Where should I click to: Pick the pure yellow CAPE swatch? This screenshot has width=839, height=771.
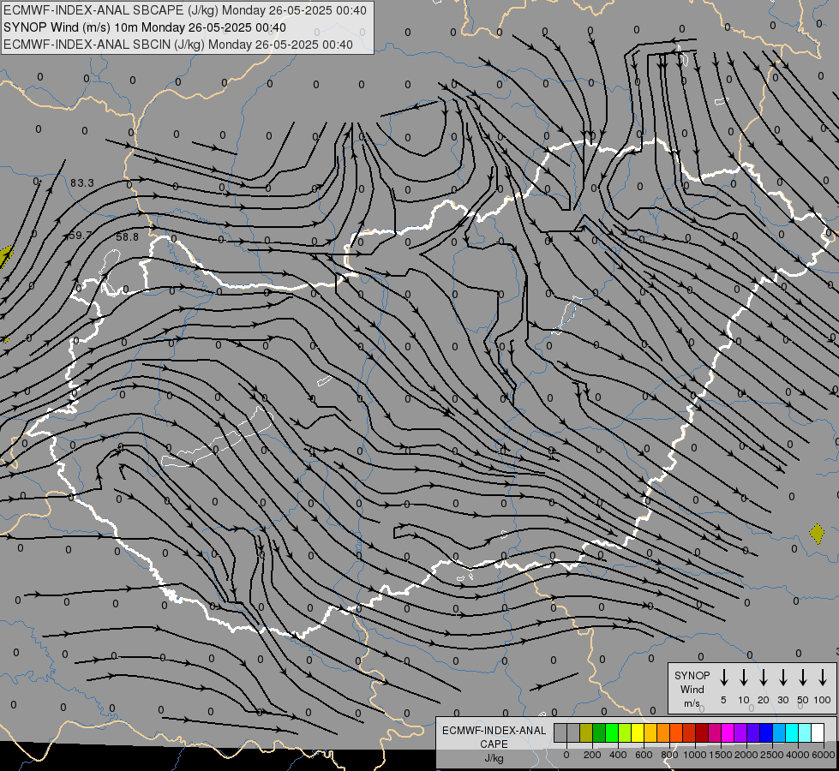638,732
